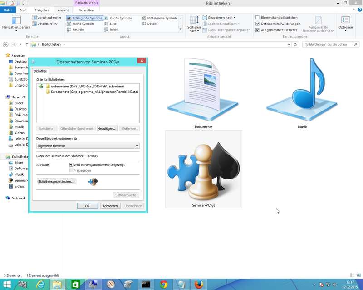Close the Eigenschaften von Seminar-PCSys dialog
This screenshot has width=363, height=290.
[142, 61]
